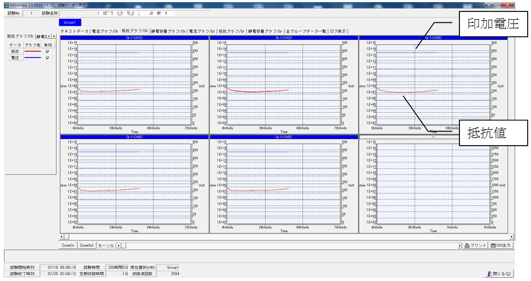The height and width of the screenshot is (281, 531).
Task: Click the カーソル slider thumb
Action: (x=123, y=246)
